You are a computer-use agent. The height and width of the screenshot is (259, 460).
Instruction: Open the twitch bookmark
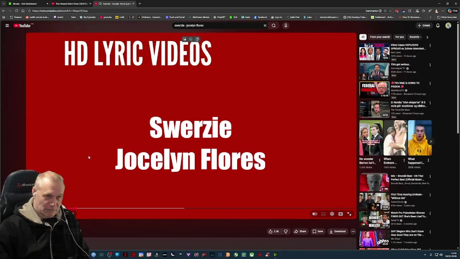pos(59,17)
